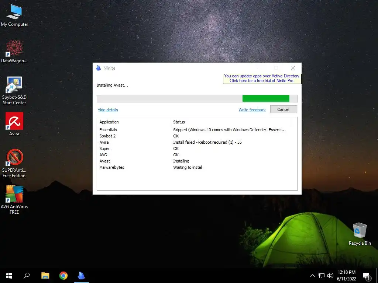The image size is (378, 283).
Task: Switch to Ninite in the taskbar
Action: click(82, 276)
